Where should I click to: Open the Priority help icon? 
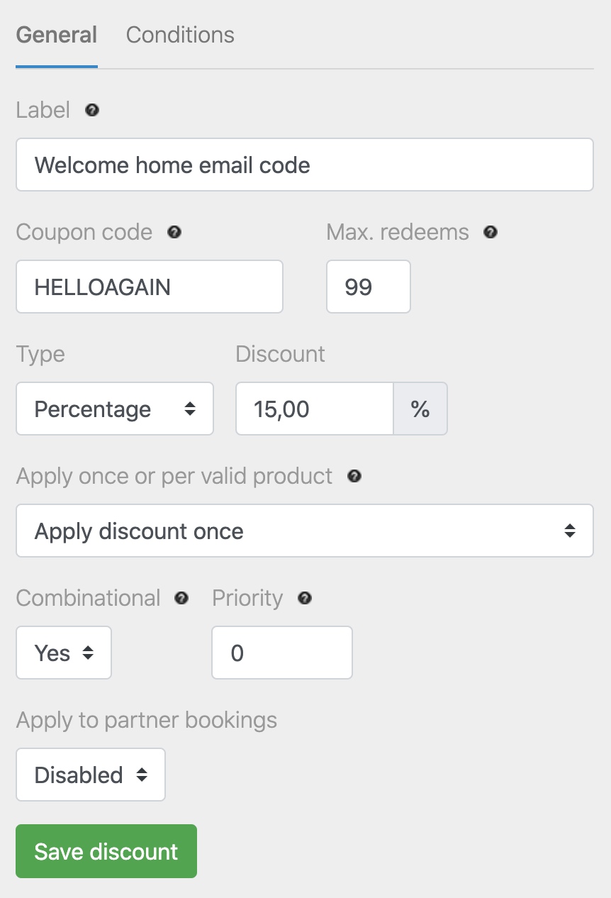(305, 599)
